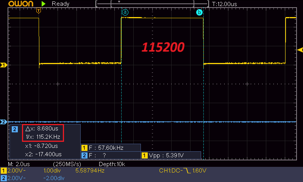Click channel 1 1.00div position readout
303x182 pixels.
point(52,171)
